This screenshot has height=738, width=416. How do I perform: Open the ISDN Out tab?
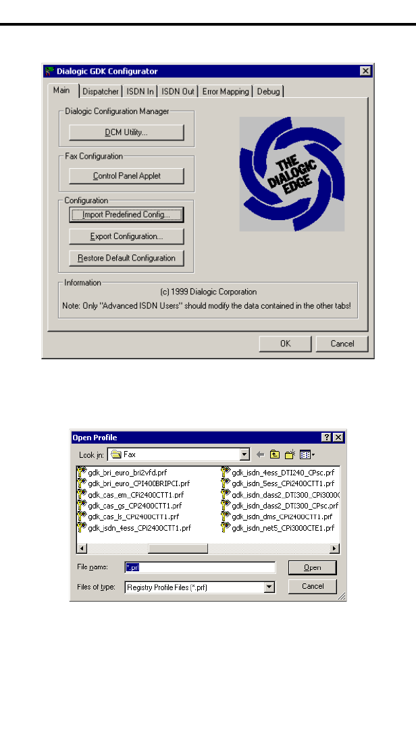[x=178, y=91]
